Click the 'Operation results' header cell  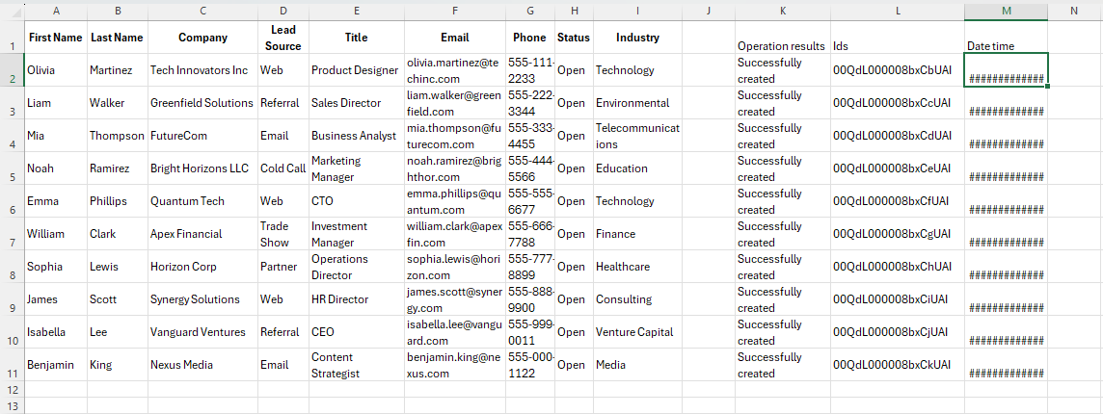pos(782,45)
